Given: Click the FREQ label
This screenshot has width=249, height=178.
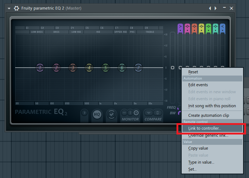Looking at the screenshot, I should tap(171, 108).
